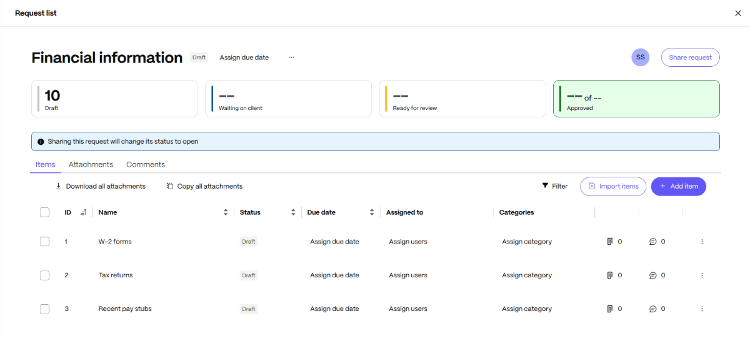
Task: Sort by Name column arrows
Action: [x=226, y=212]
